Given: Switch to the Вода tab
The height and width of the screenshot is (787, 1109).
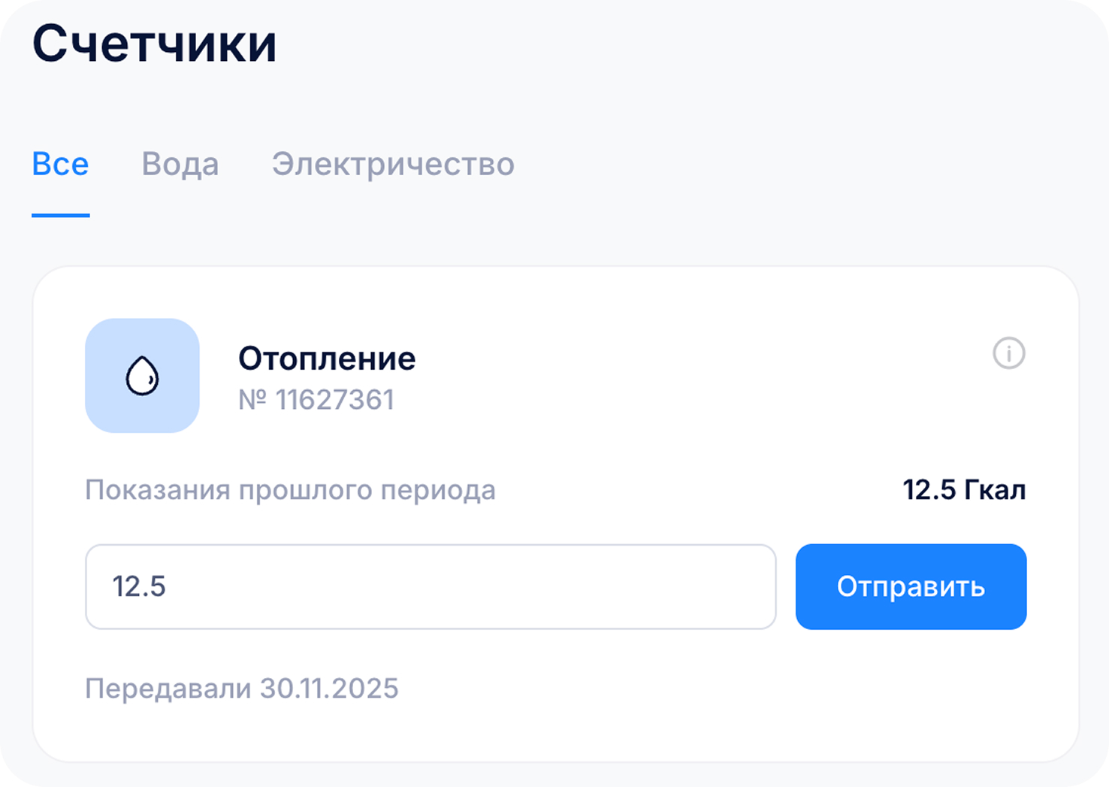Looking at the screenshot, I should tap(180, 164).
